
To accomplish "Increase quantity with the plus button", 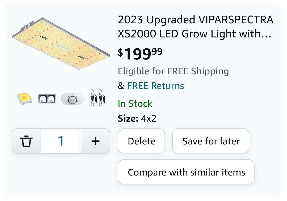I will click(95, 141).
